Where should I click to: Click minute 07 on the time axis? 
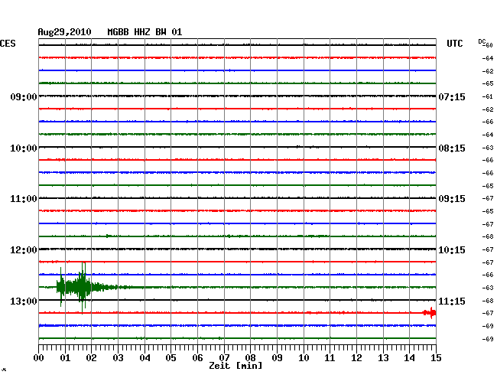(x=224, y=357)
